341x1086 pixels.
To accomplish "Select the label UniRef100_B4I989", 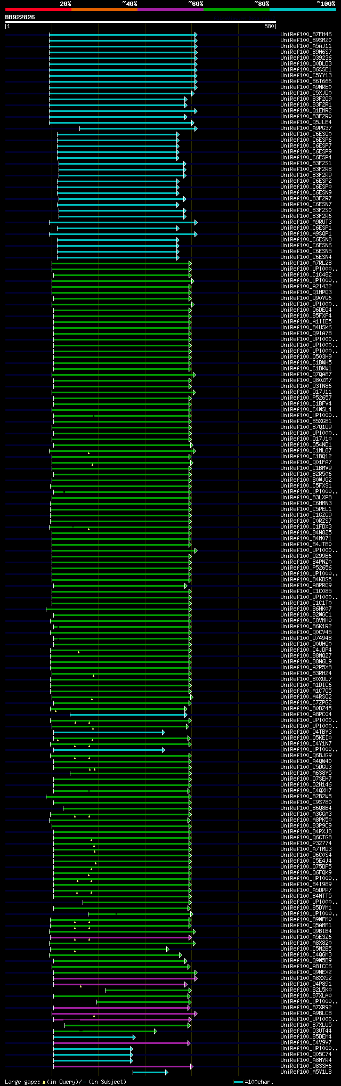I will [306, 884].
